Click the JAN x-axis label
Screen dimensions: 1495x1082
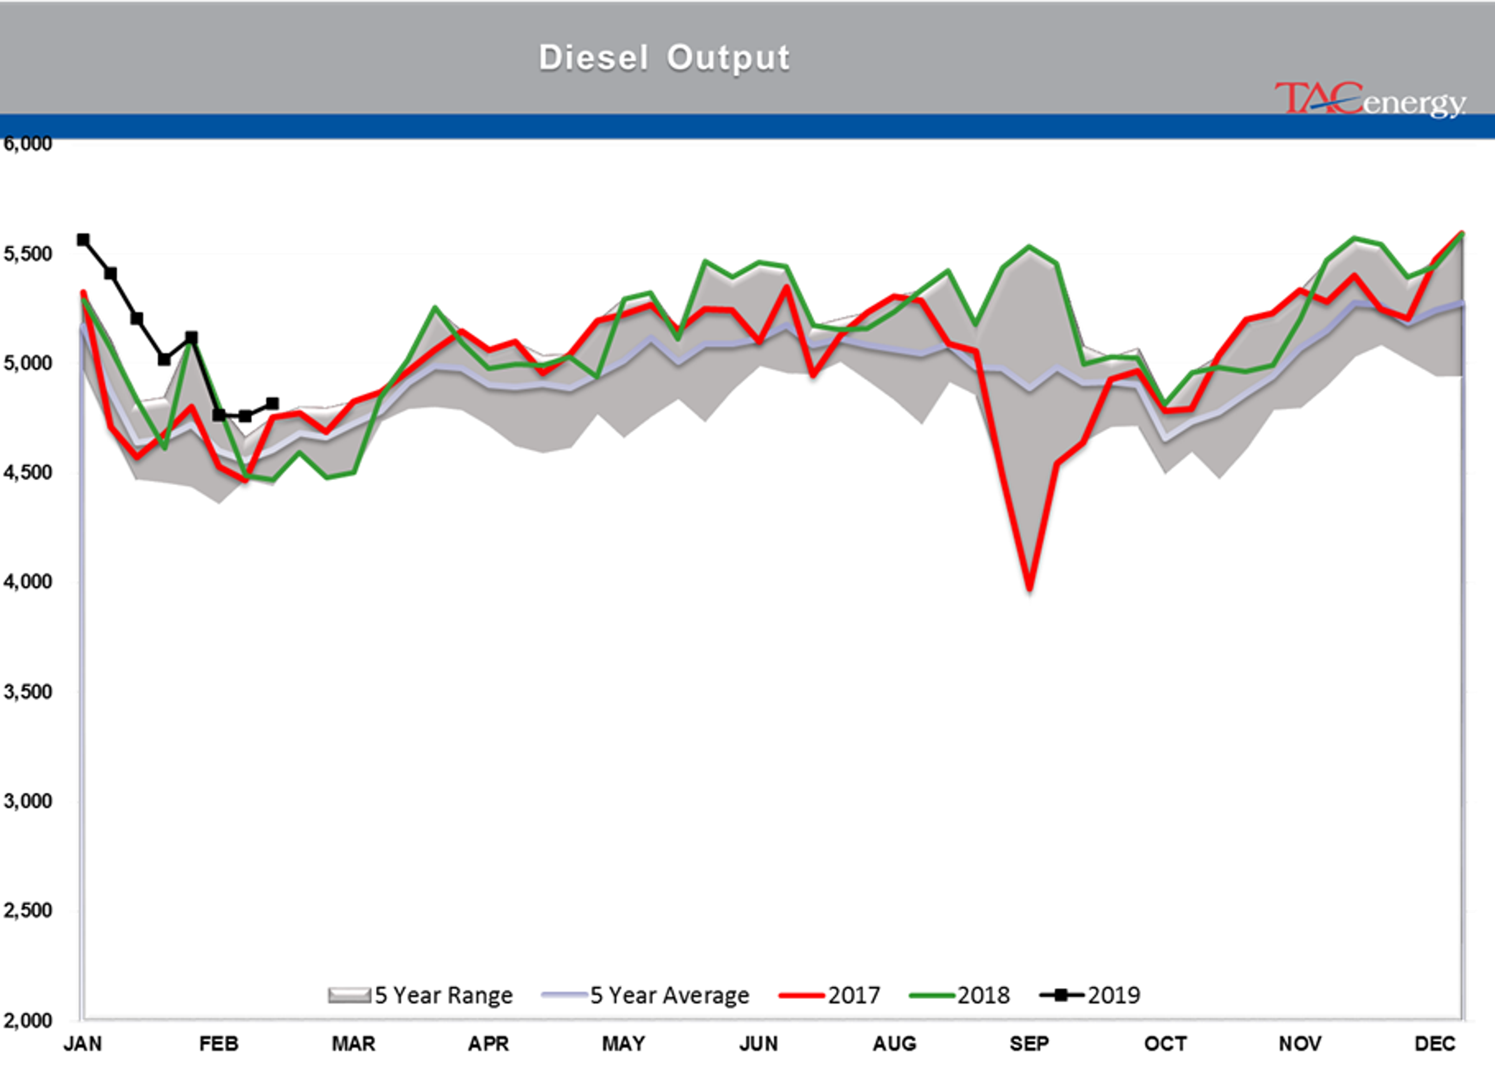(83, 1045)
